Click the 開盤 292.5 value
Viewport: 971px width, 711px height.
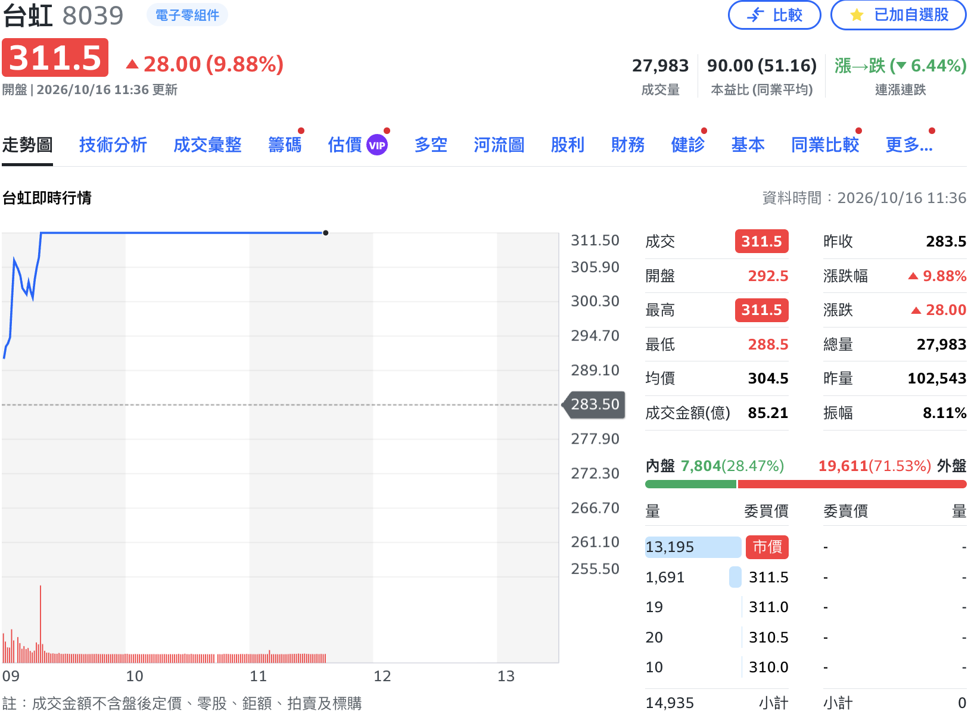click(768, 276)
